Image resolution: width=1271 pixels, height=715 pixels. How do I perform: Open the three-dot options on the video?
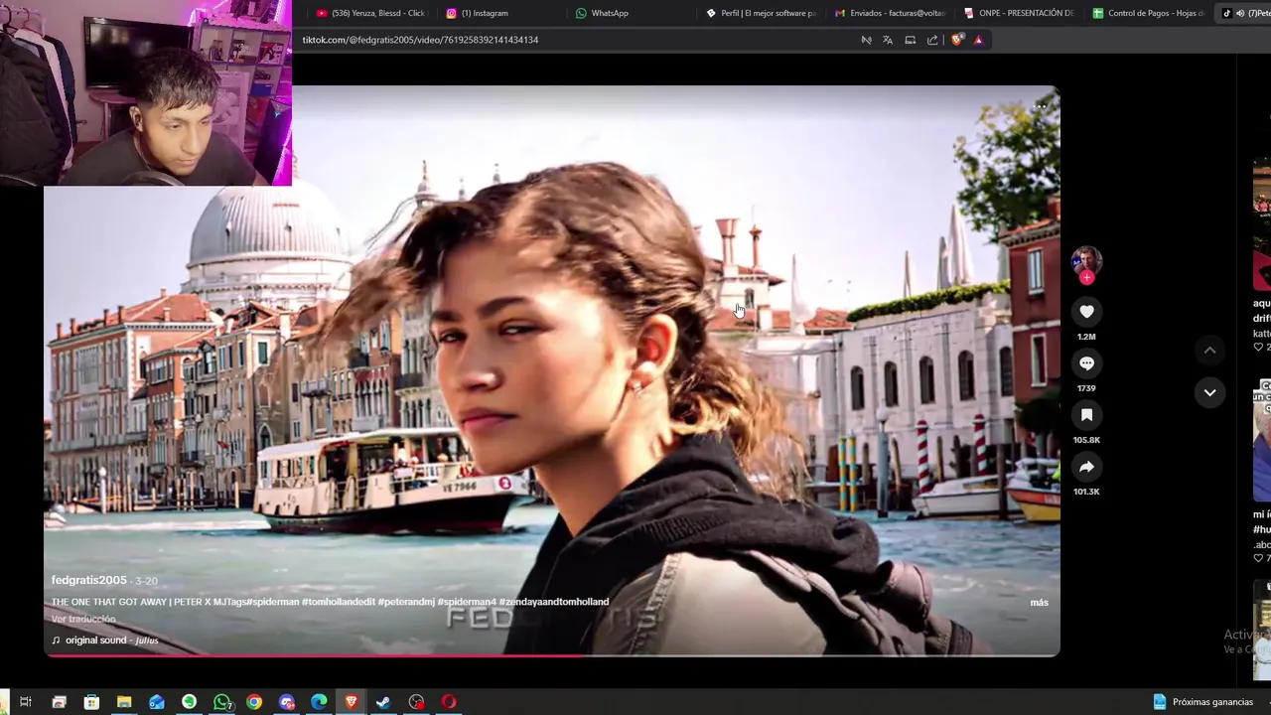[x=1040, y=105]
